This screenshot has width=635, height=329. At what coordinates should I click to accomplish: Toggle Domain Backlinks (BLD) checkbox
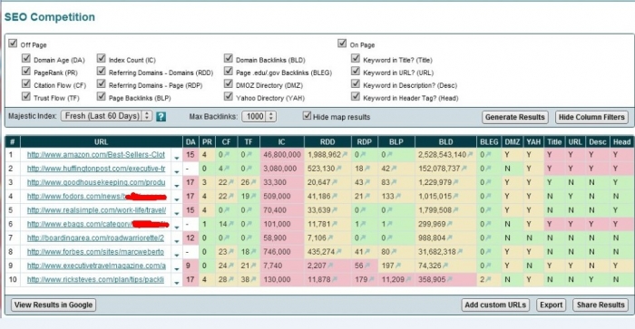tap(229, 58)
